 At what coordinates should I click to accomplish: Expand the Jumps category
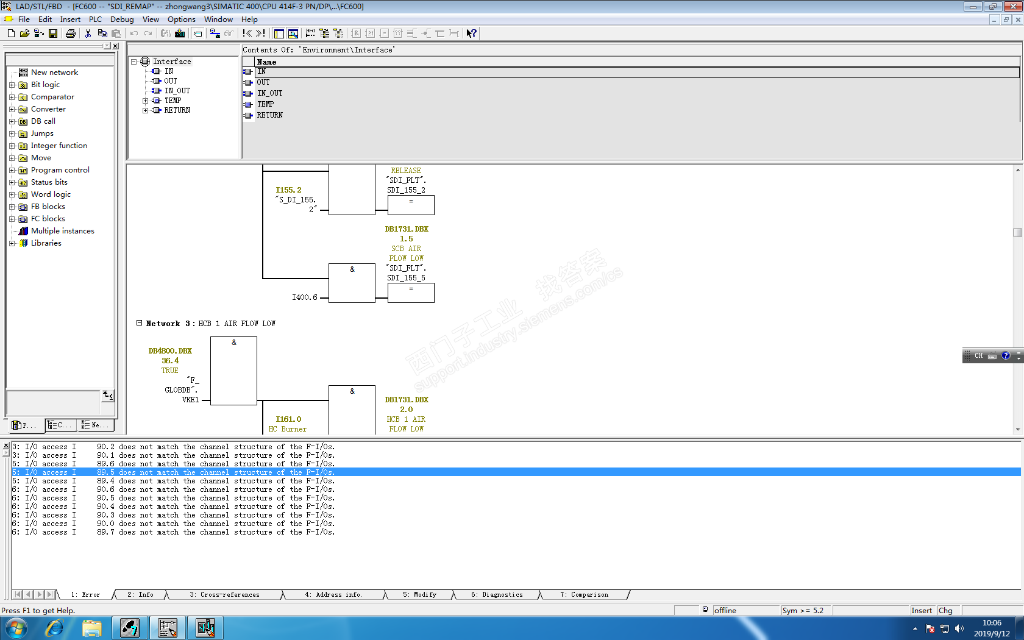[x=12, y=133]
